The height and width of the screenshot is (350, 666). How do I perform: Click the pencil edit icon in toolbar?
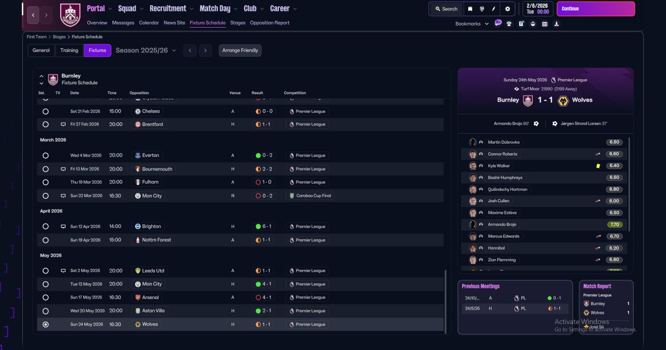point(494,9)
